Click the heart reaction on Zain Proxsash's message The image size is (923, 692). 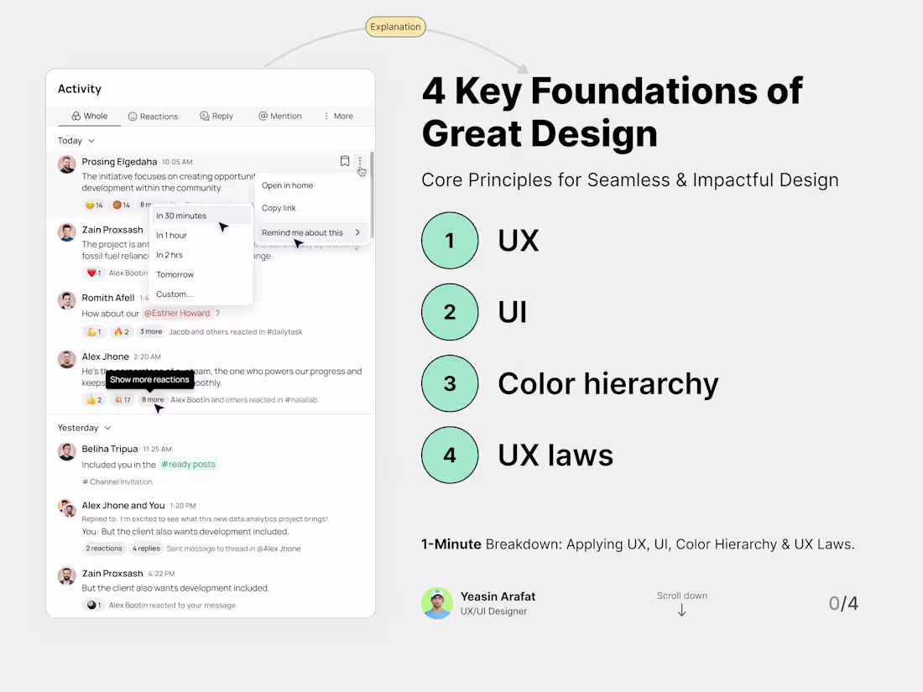(92, 272)
